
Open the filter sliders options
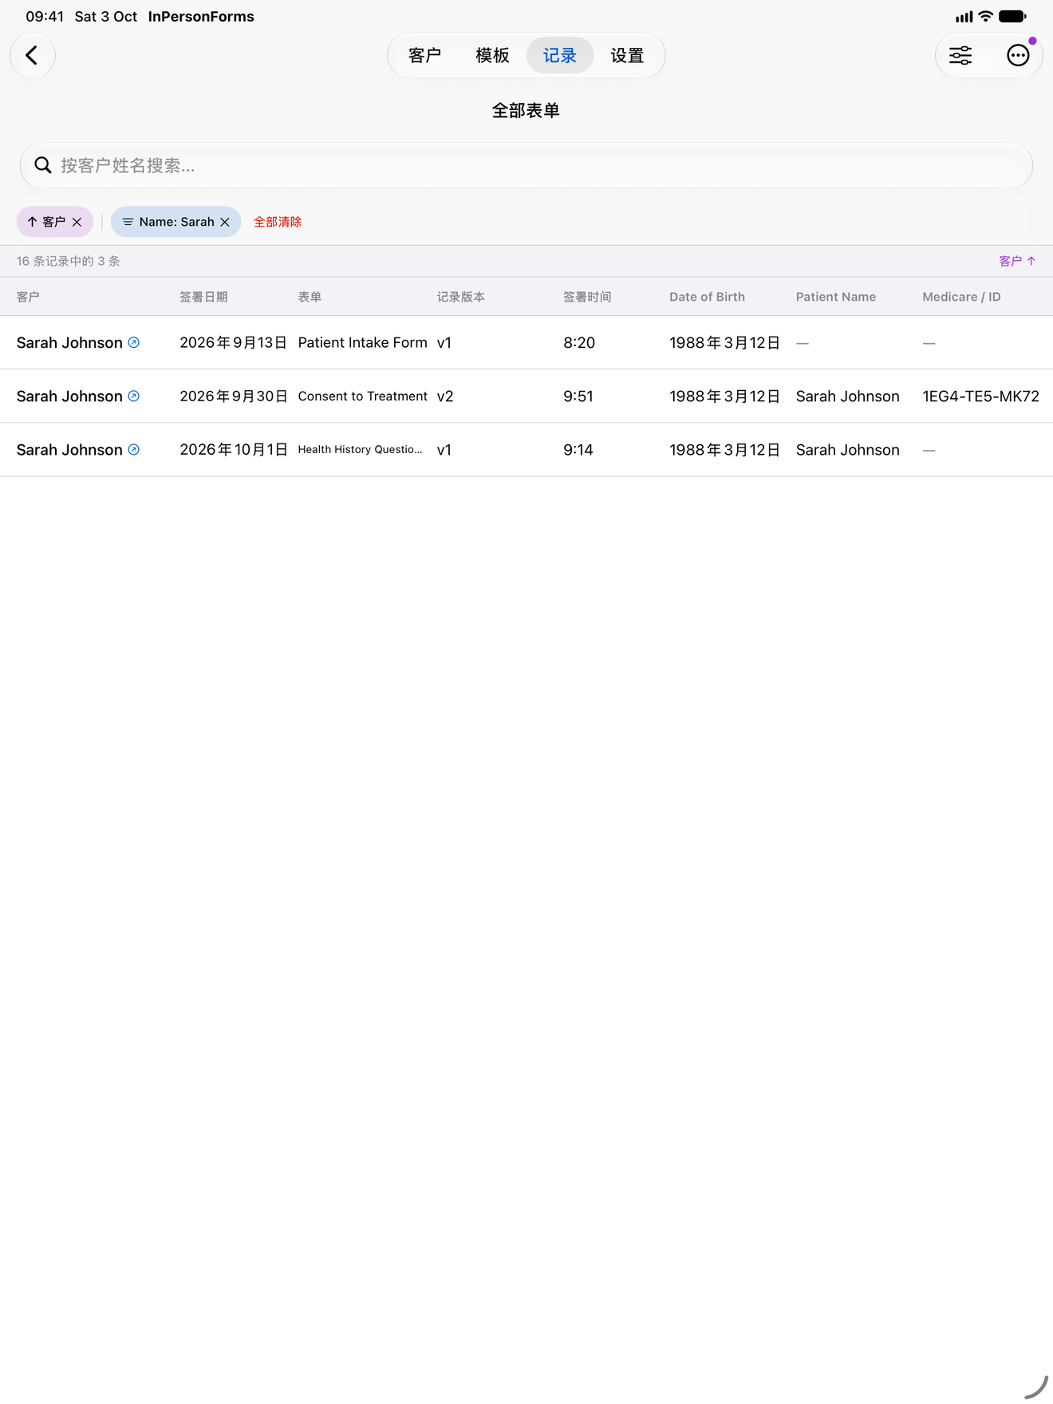960,55
